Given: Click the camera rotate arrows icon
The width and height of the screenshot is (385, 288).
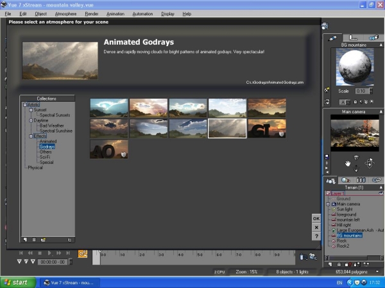Looking at the screenshot, I should click(370, 163).
